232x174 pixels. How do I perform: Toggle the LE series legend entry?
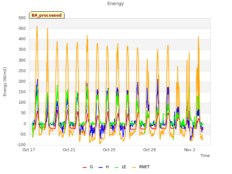coord(120,167)
